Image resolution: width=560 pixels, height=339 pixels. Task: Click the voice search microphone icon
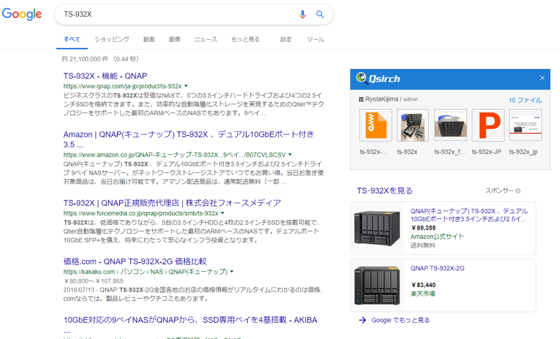point(303,14)
